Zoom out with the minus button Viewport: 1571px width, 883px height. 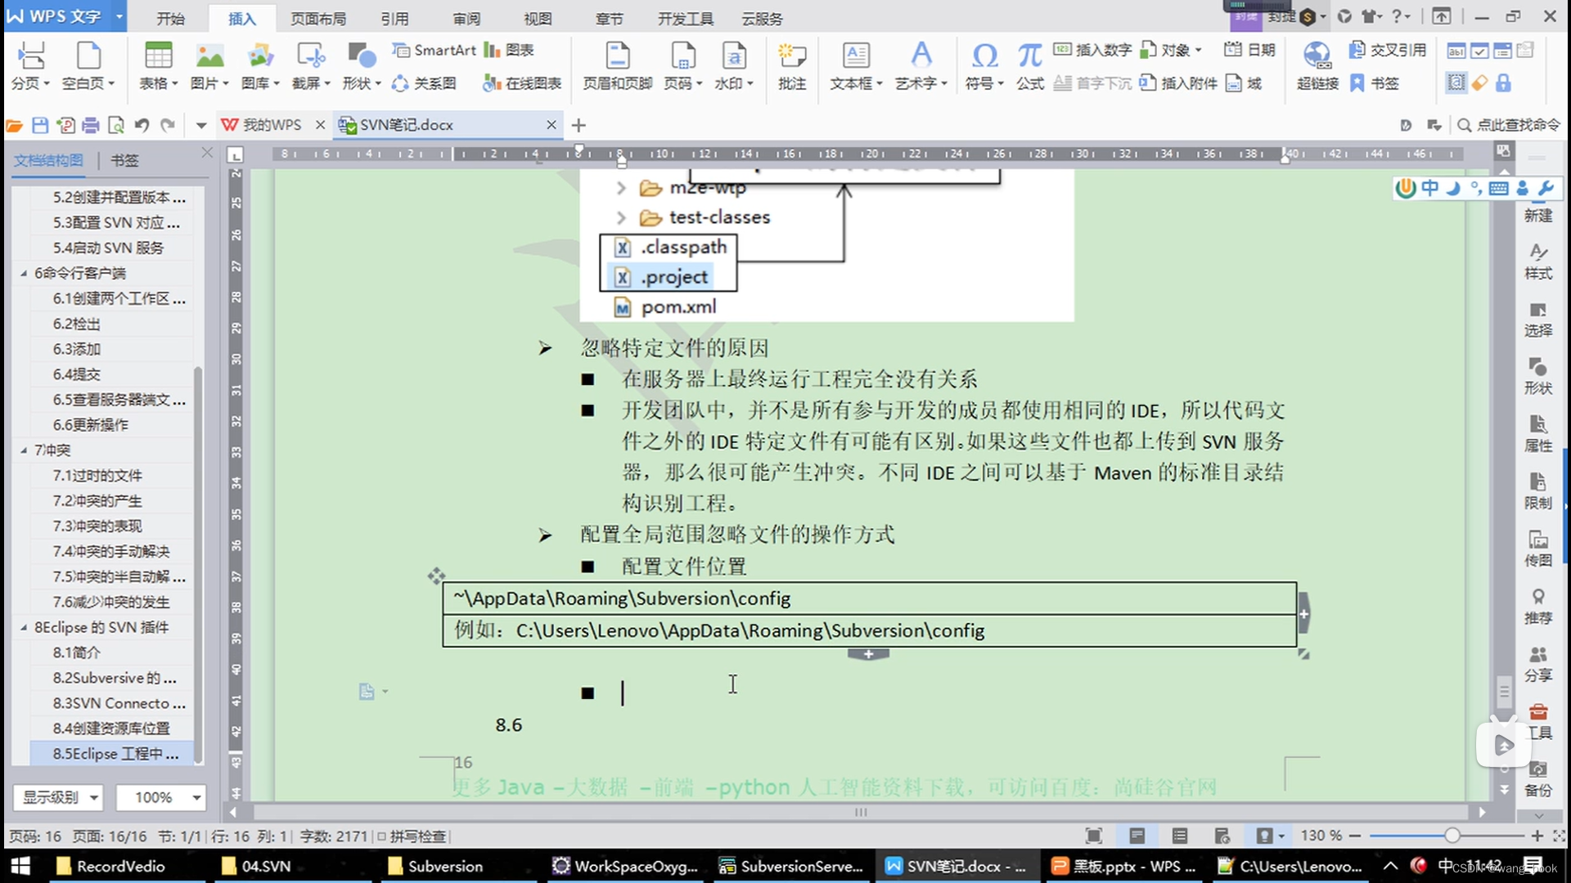tap(1355, 836)
